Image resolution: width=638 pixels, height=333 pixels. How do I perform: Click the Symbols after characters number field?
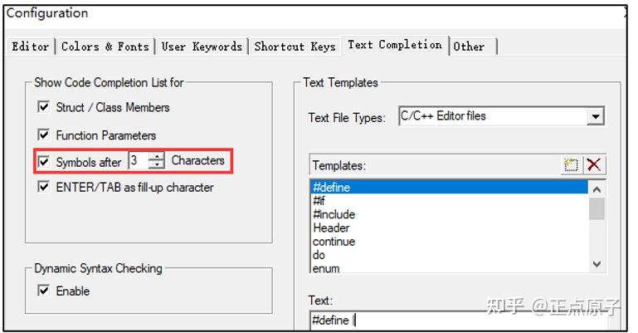click(x=138, y=161)
